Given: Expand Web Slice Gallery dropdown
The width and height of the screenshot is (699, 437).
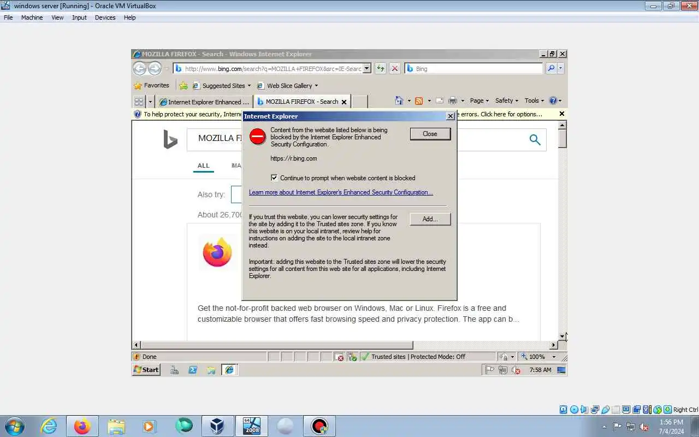Looking at the screenshot, I should (x=316, y=86).
